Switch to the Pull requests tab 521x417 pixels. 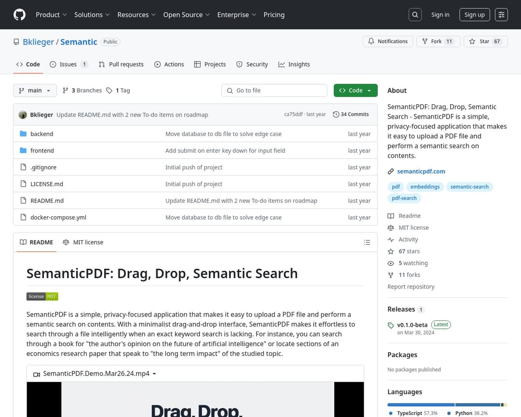pos(121,64)
